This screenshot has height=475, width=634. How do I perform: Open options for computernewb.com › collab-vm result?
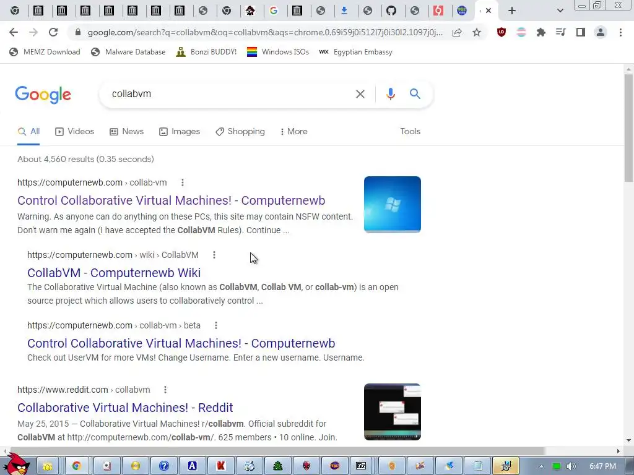click(183, 182)
